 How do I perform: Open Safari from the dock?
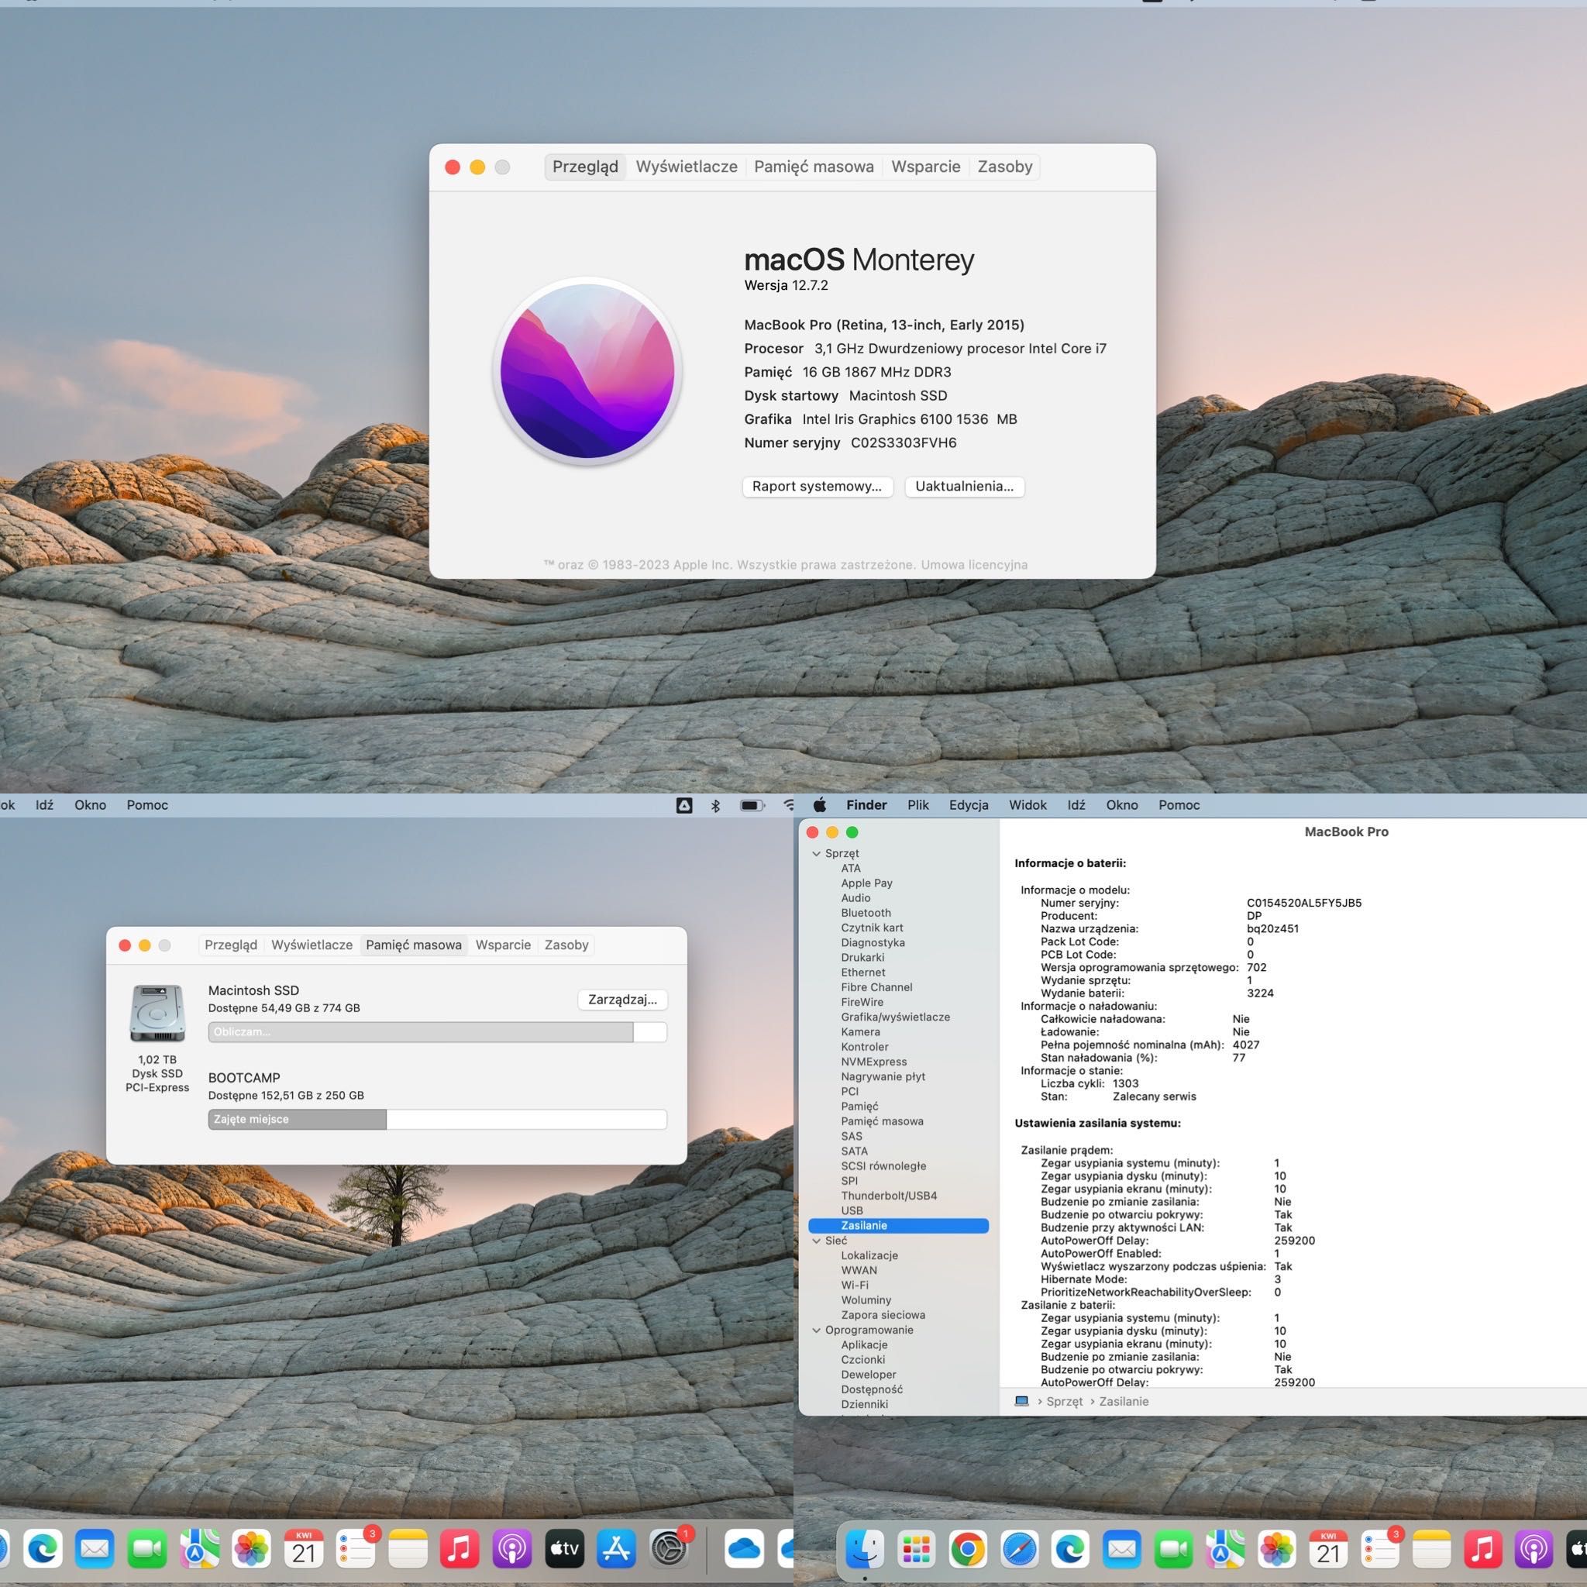tap(1021, 1549)
